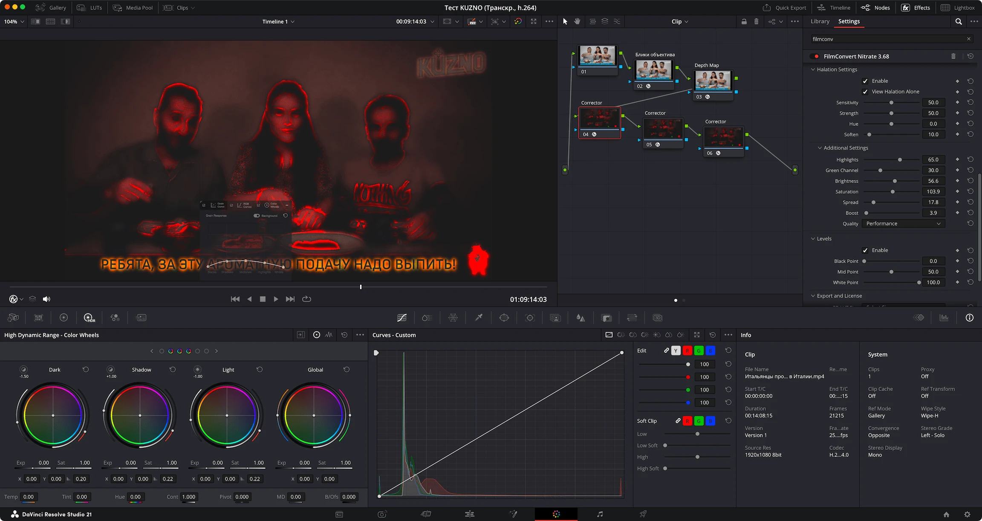Switch to the Deliver page

[643, 514]
